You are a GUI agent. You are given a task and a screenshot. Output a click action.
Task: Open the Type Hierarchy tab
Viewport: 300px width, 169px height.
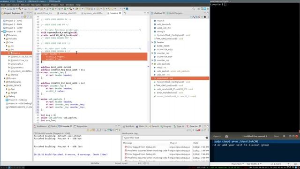(x=179, y=126)
